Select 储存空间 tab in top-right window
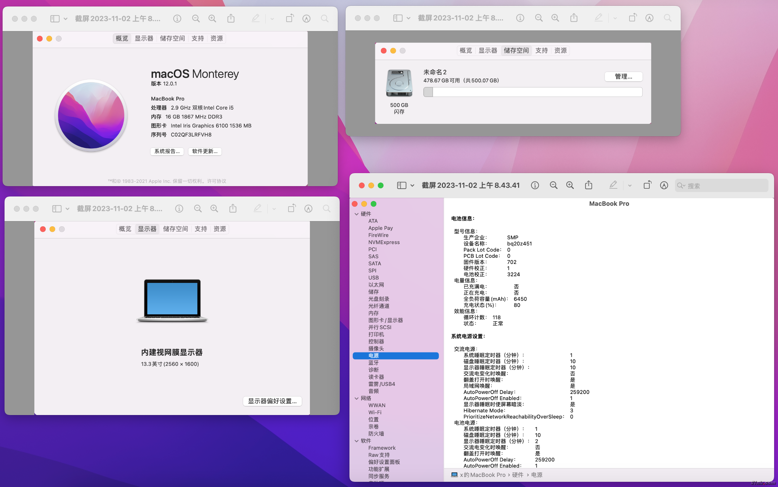This screenshot has height=487, width=778. [x=516, y=50]
